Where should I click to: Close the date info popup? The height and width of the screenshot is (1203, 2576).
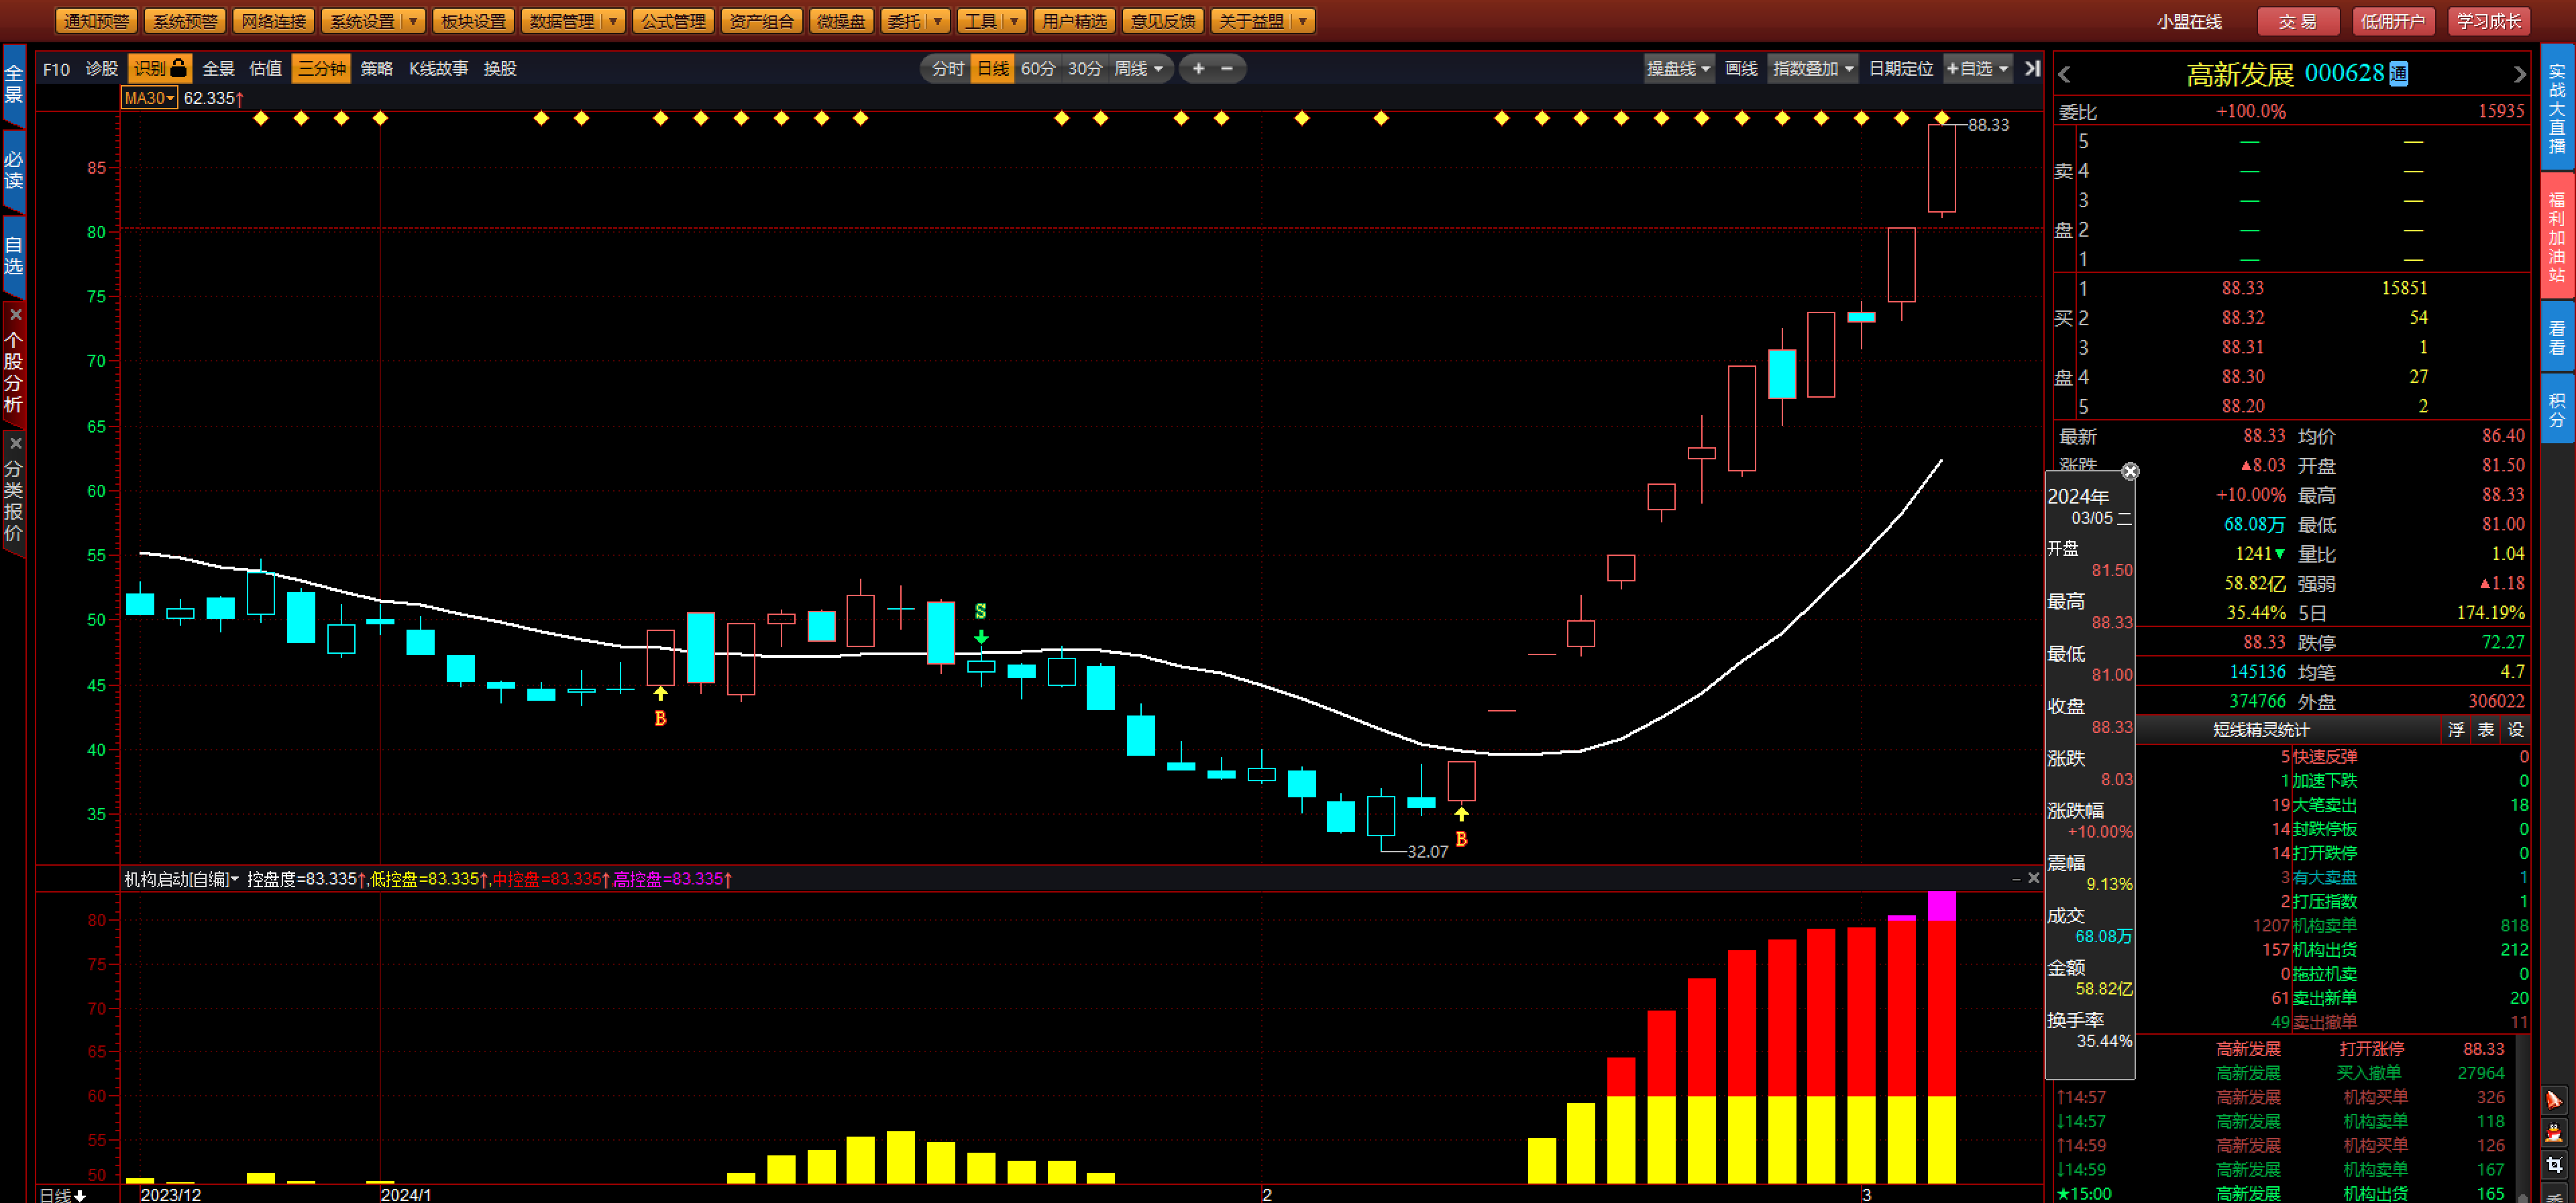(x=2130, y=472)
